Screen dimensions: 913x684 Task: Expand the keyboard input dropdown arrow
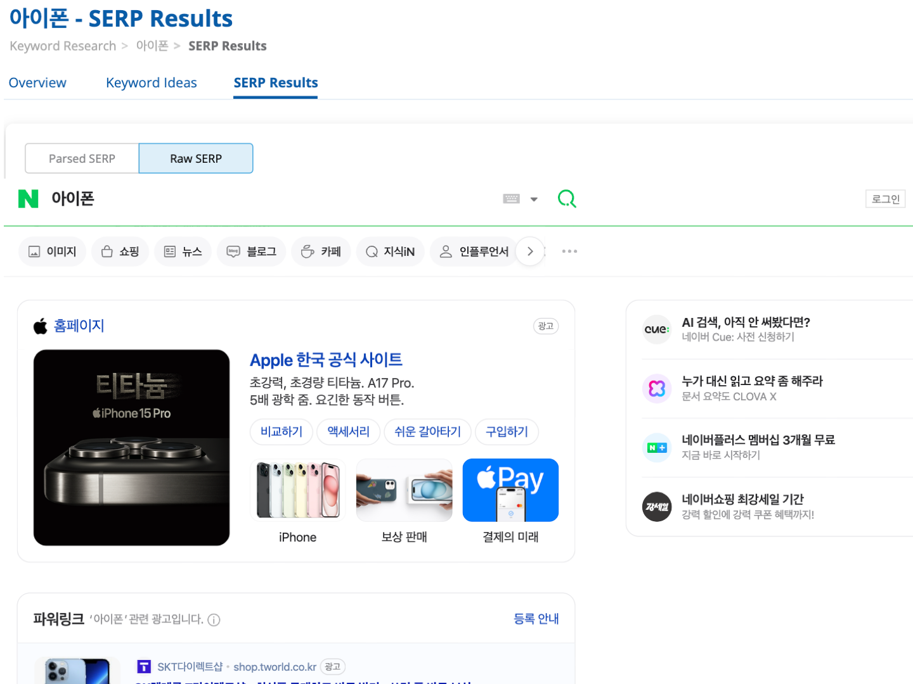(534, 199)
